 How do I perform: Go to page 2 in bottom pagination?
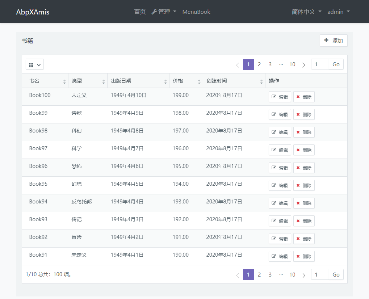(x=259, y=275)
